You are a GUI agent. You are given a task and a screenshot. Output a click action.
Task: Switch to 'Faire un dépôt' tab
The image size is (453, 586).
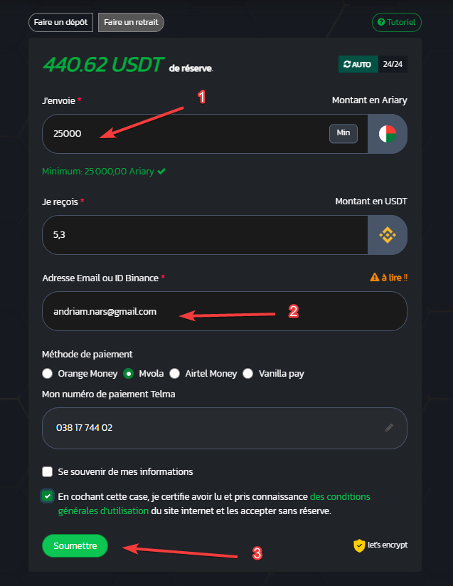pyautogui.click(x=61, y=22)
